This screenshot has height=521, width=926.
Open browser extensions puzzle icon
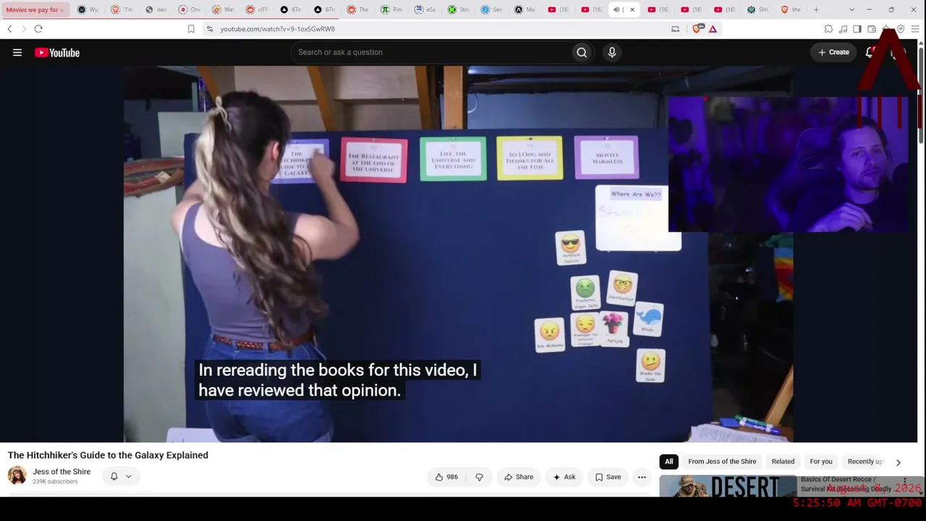pyautogui.click(x=828, y=29)
